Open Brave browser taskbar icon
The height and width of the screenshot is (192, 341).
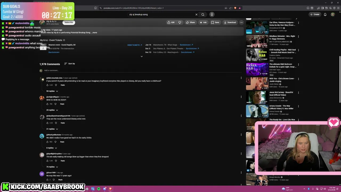pyautogui.click(x=110, y=189)
